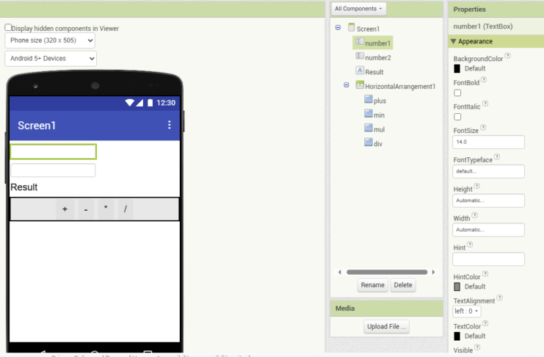Enable Display hidden components in Viewer

click(x=9, y=28)
